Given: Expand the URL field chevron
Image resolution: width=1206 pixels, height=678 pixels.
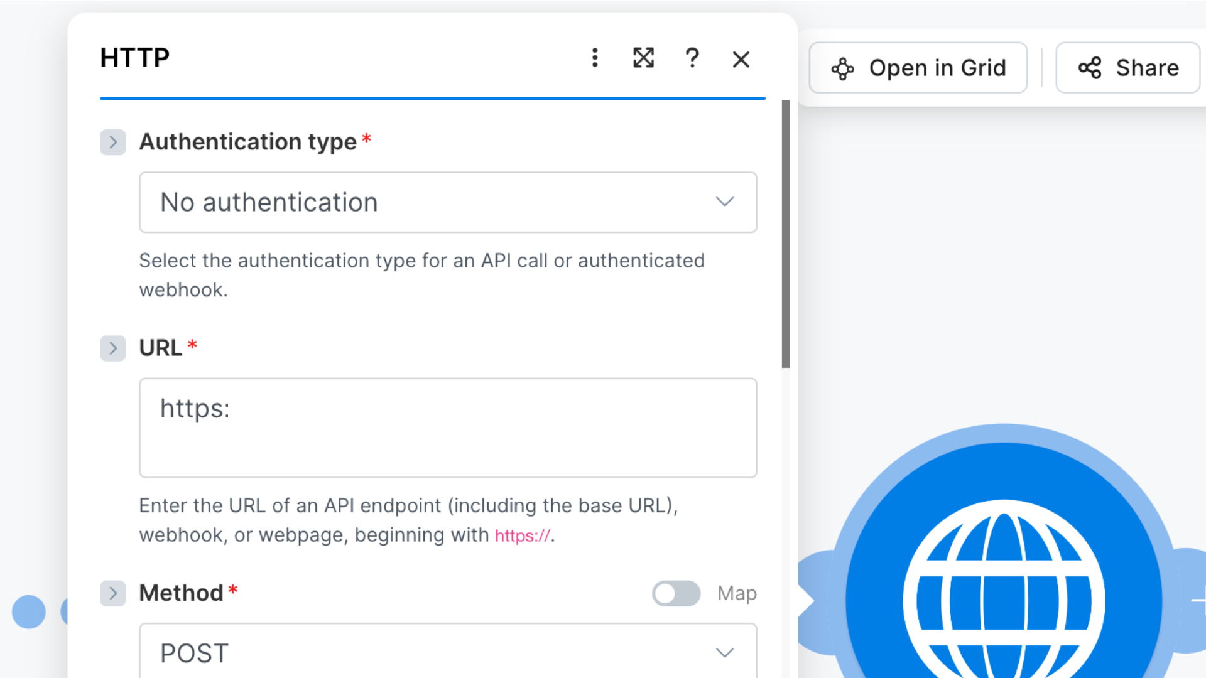Looking at the screenshot, I should tap(113, 348).
